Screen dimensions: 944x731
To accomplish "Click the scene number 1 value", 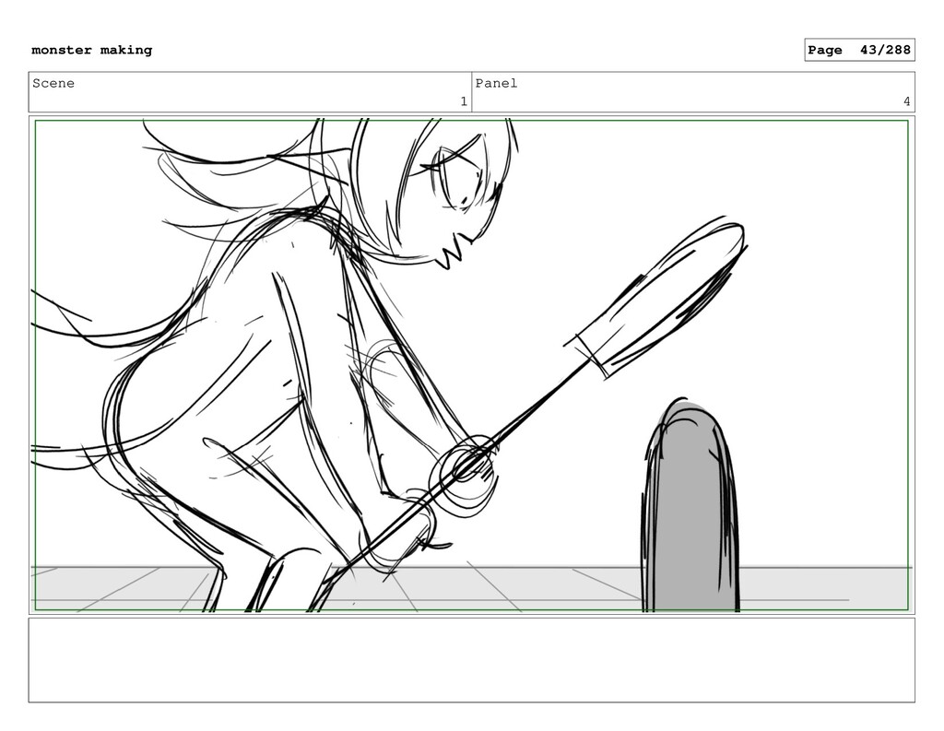I will pos(464,101).
